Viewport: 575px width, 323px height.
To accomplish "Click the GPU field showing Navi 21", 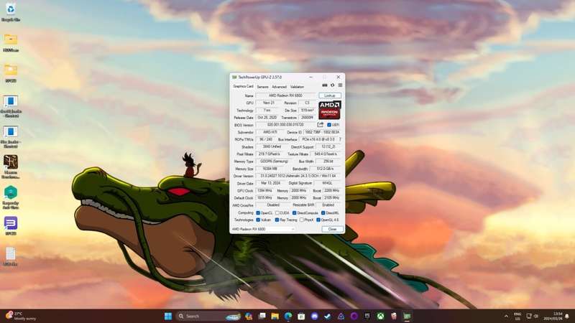I will pyautogui.click(x=268, y=103).
